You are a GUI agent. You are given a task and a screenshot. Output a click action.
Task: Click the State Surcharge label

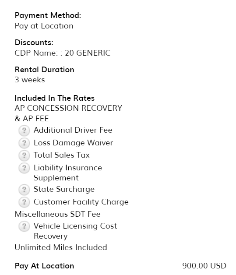click(x=64, y=189)
